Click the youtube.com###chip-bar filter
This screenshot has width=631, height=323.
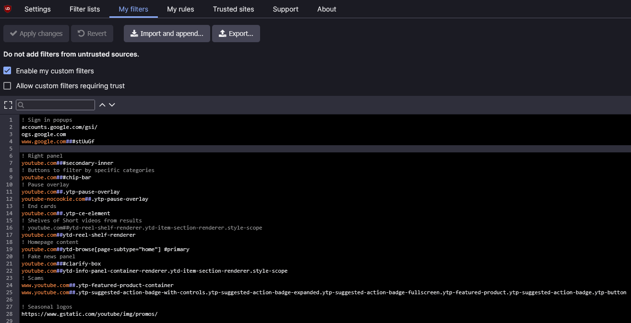pos(56,177)
